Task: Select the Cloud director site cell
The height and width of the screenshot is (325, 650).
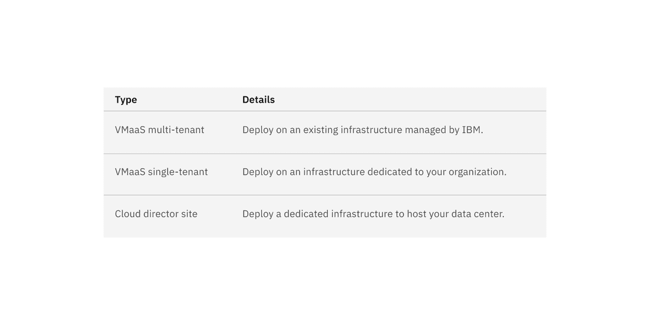Action: tap(156, 214)
